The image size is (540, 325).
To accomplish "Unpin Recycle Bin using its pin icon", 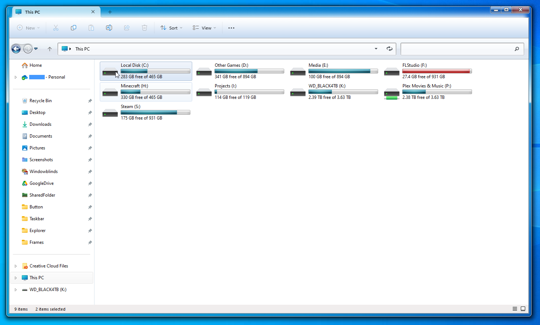I will (x=90, y=101).
